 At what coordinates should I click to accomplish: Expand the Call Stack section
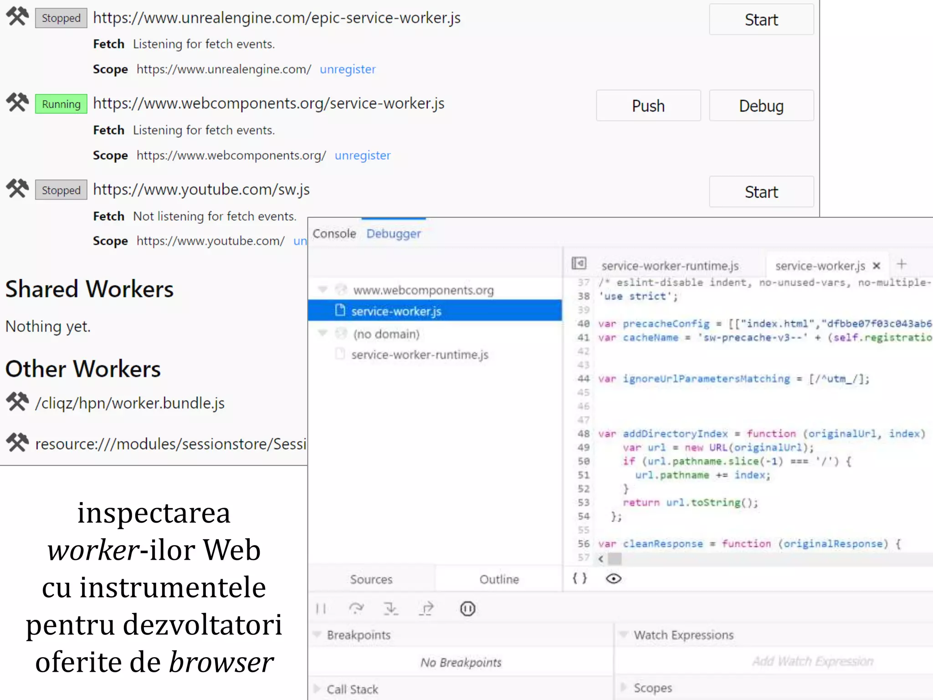[x=317, y=689]
